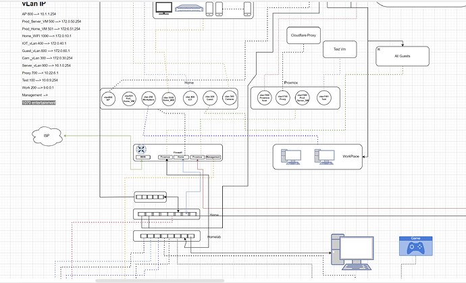
Task: Select the All Guests container label
Action: pyautogui.click(x=403, y=56)
